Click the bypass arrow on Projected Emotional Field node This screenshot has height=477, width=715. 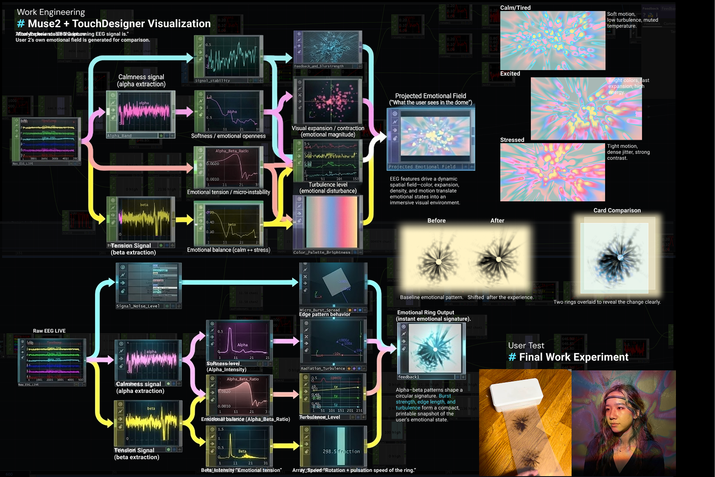395,130
